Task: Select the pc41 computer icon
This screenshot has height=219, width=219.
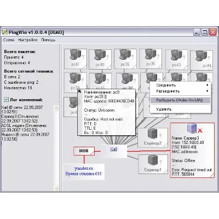Action: pos(76,54)
